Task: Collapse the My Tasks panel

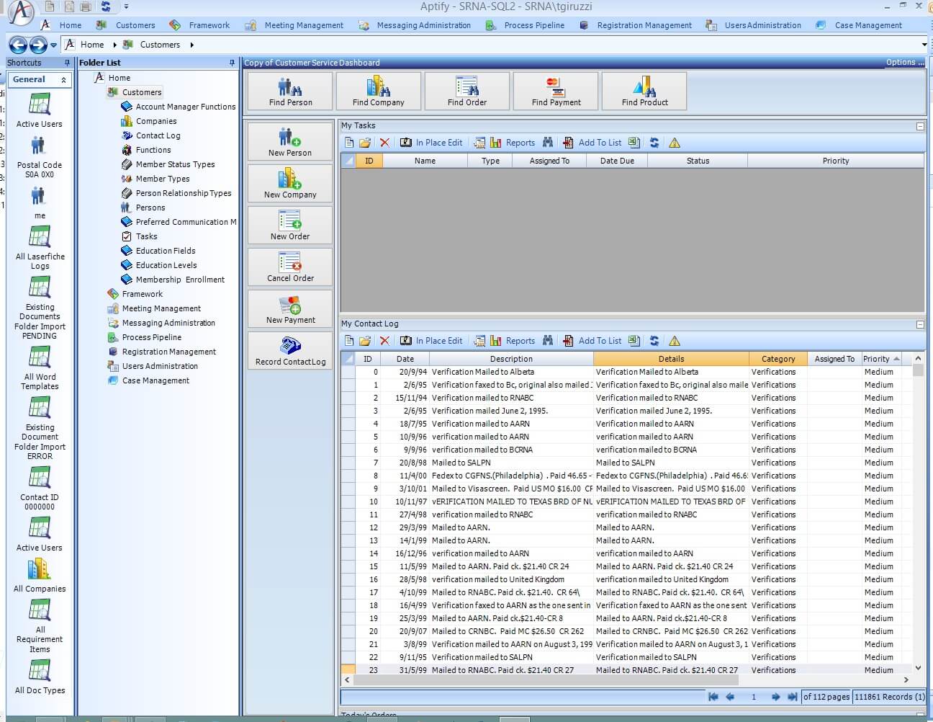Action: (x=920, y=126)
